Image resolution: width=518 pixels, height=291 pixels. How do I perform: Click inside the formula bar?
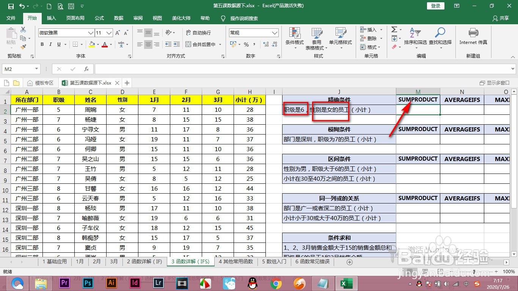tap(265, 69)
